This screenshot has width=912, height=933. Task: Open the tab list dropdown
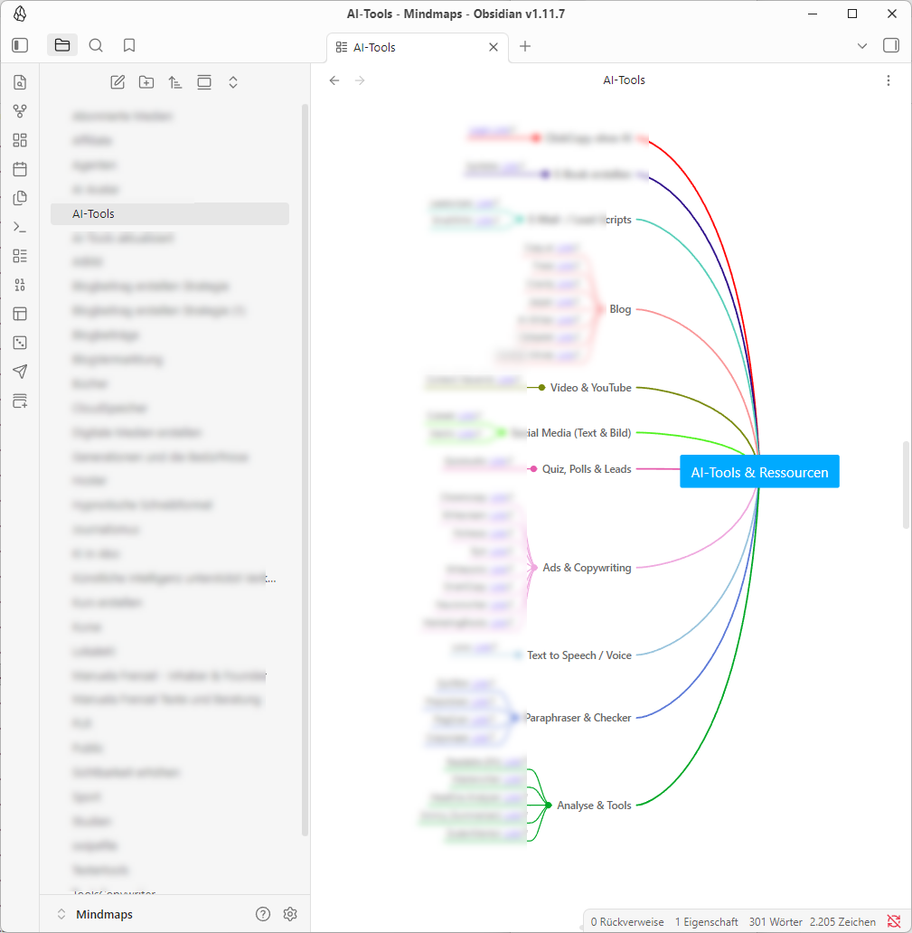(x=861, y=45)
